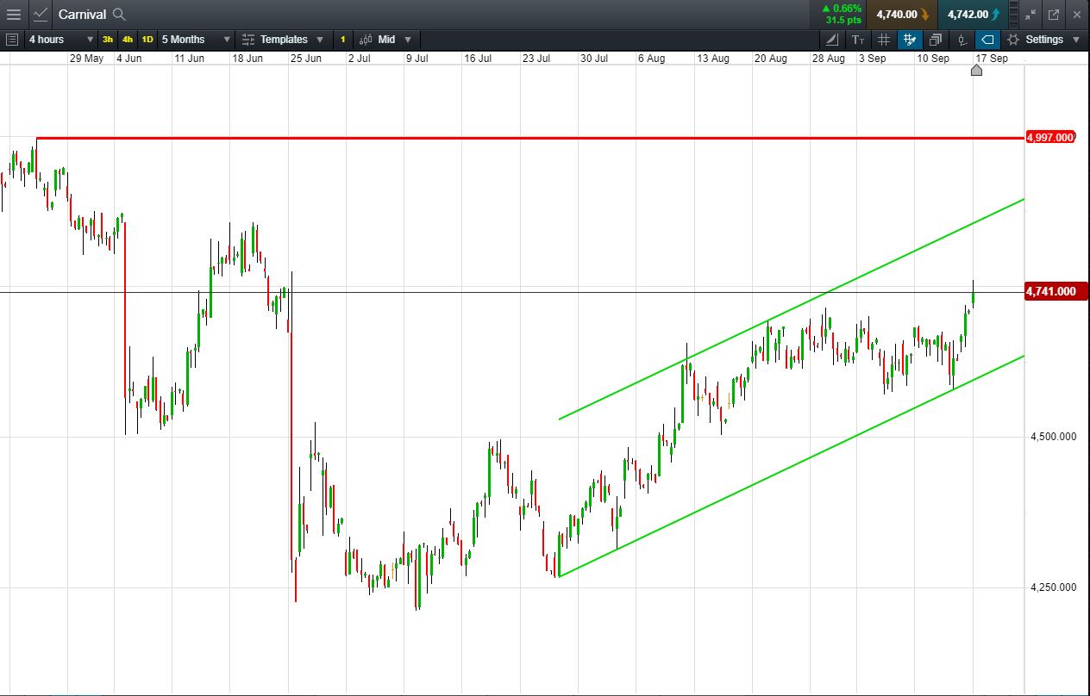Expand the 5 Months period dropdown
The height and width of the screenshot is (696, 1090).
[x=196, y=40]
